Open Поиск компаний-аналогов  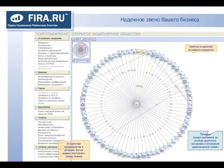51,111
